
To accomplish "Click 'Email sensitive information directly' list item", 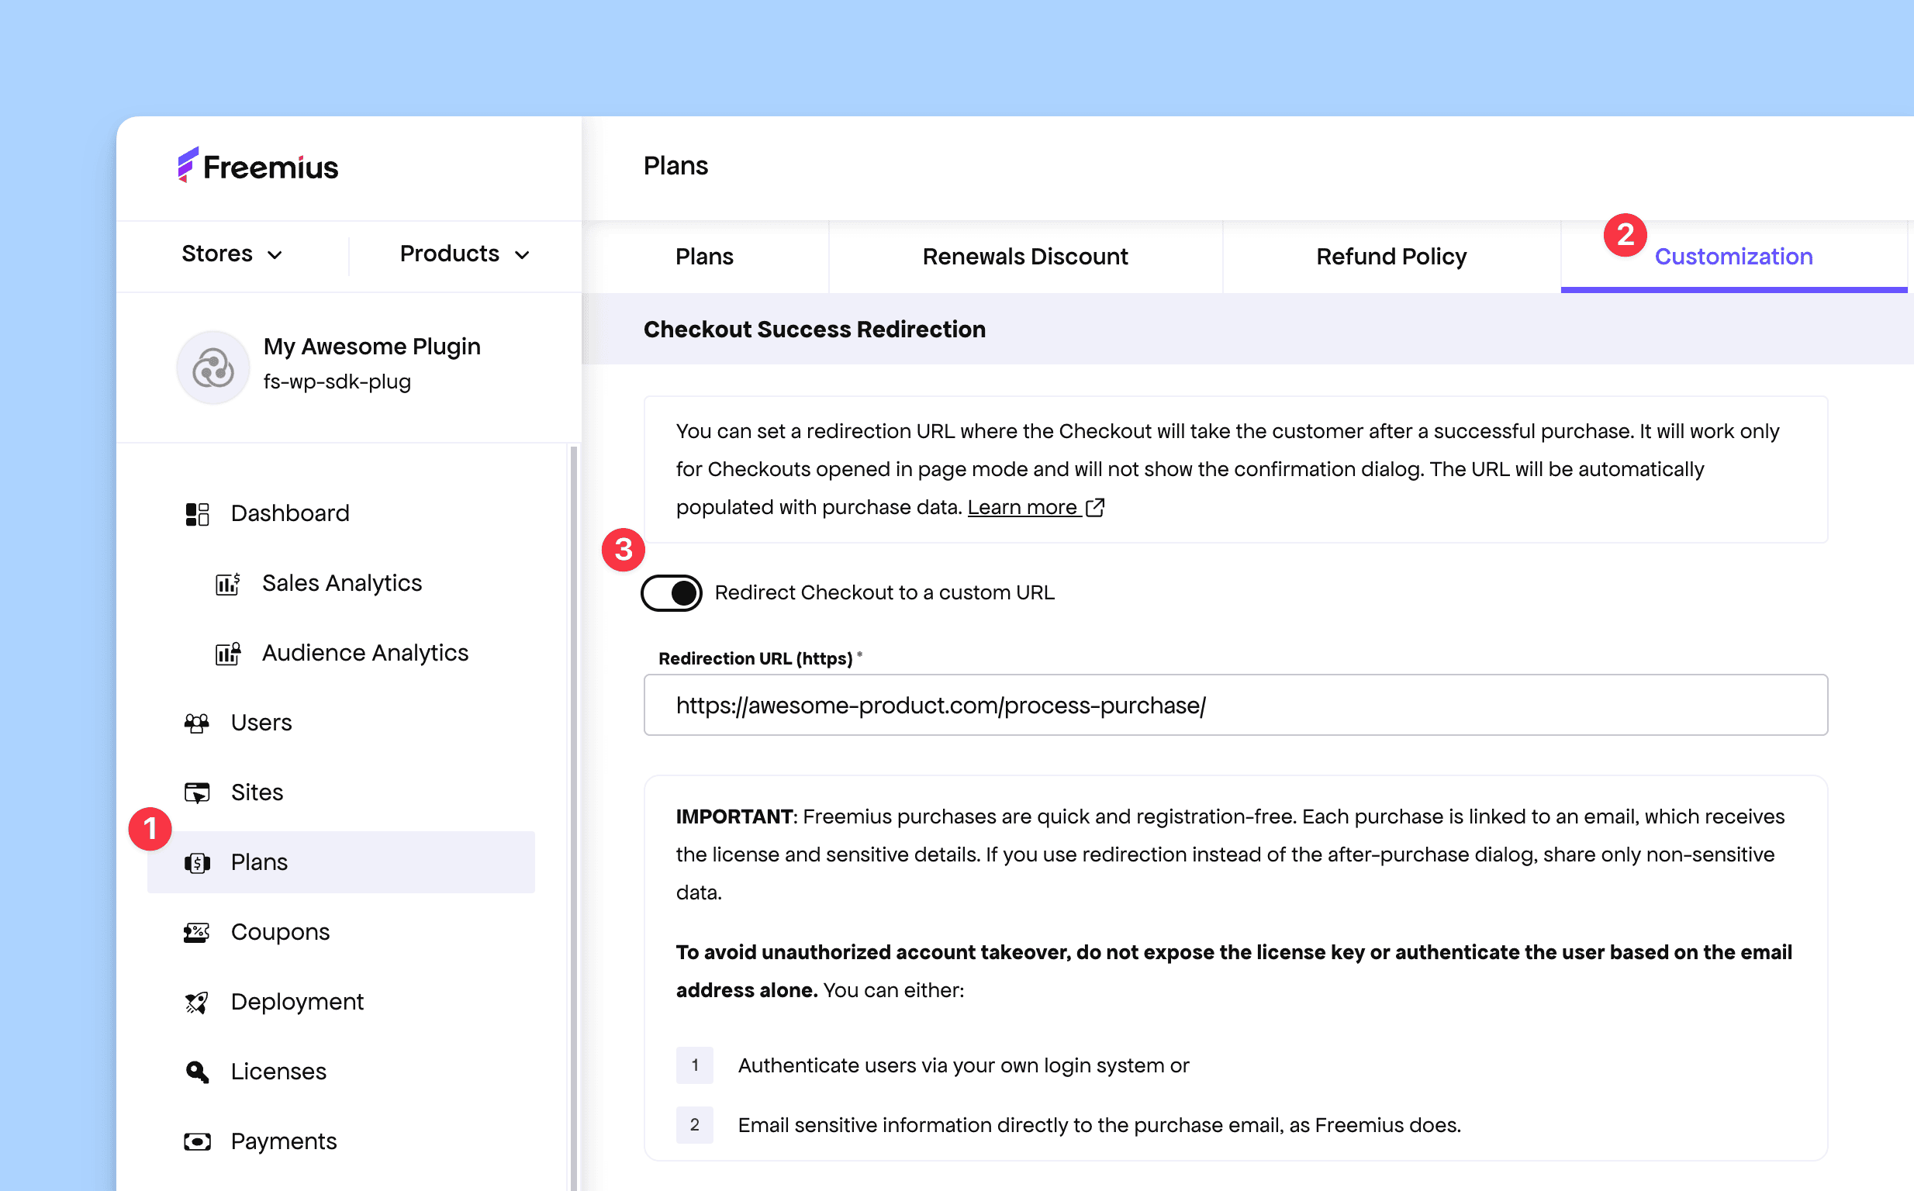I will 1100,1126.
